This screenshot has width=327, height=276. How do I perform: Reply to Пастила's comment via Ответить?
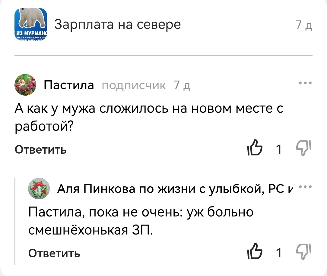40,149
